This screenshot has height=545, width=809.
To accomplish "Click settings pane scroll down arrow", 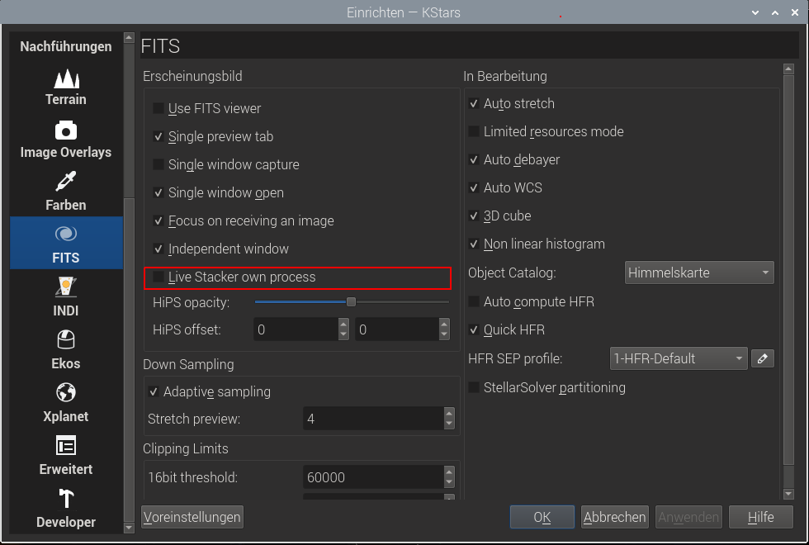I will 788,494.
